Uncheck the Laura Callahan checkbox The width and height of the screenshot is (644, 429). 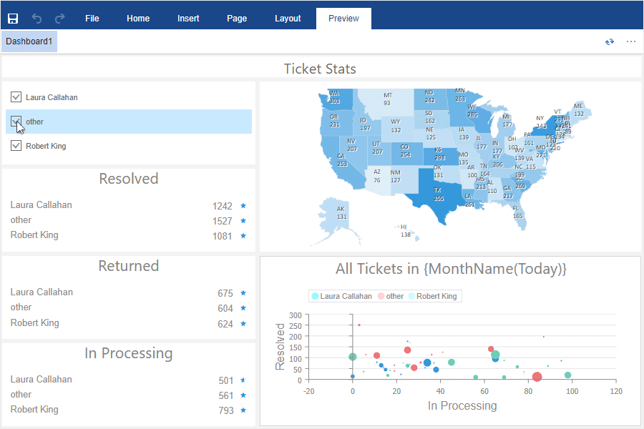[x=16, y=97]
